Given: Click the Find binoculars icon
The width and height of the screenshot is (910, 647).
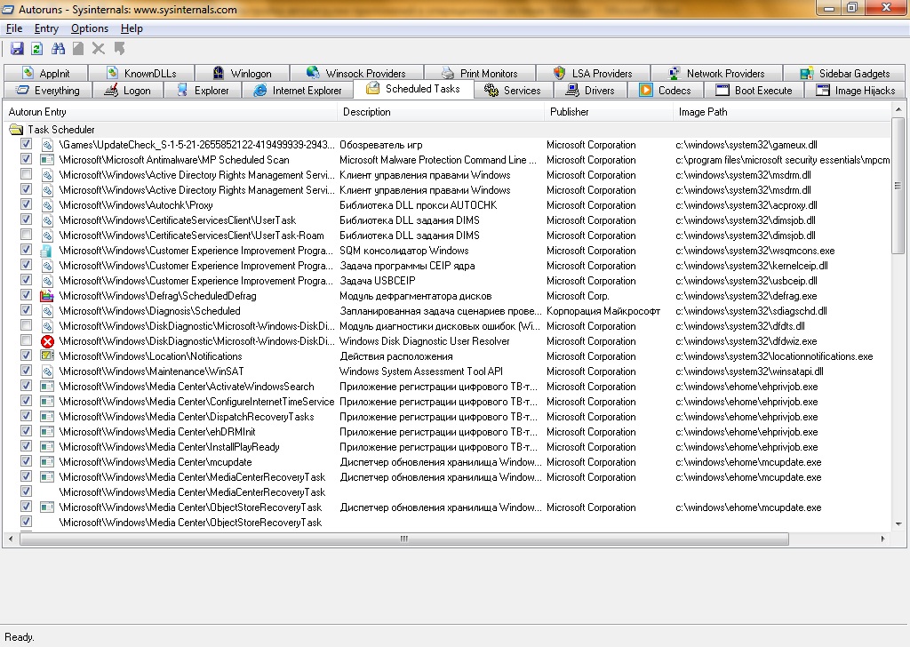Looking at the screenshot, I should point(58,49).
